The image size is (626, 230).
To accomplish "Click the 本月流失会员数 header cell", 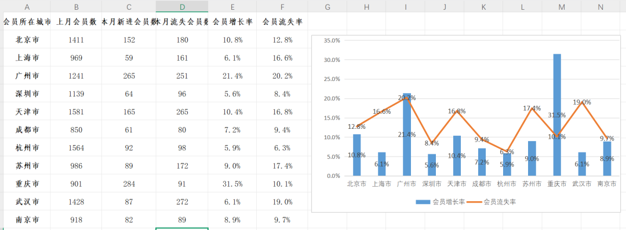I will coord(182,22).
